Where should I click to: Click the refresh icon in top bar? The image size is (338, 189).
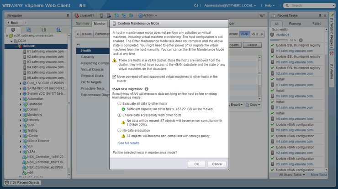point(196,5)
